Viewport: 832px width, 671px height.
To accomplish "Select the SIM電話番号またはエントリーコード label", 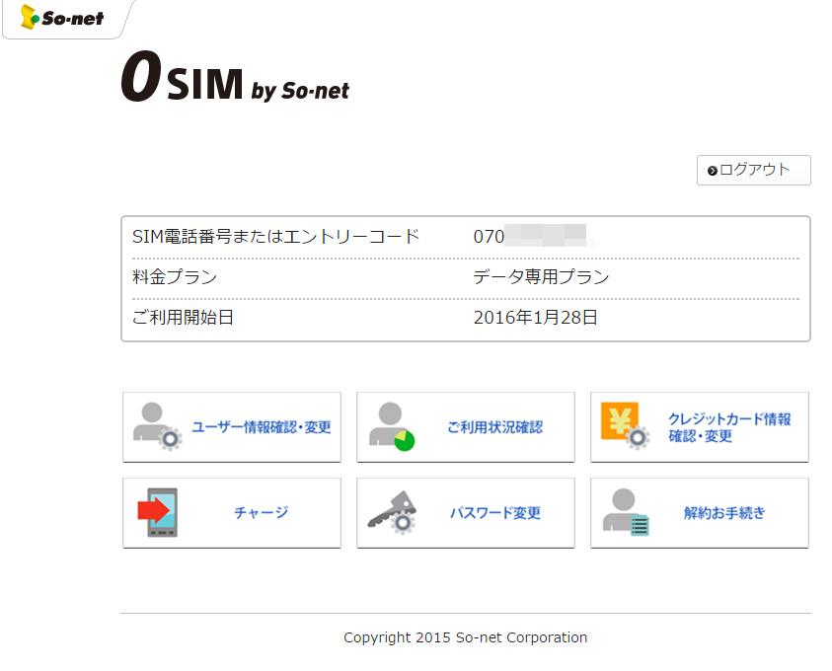I will click(x=276, y=237).
